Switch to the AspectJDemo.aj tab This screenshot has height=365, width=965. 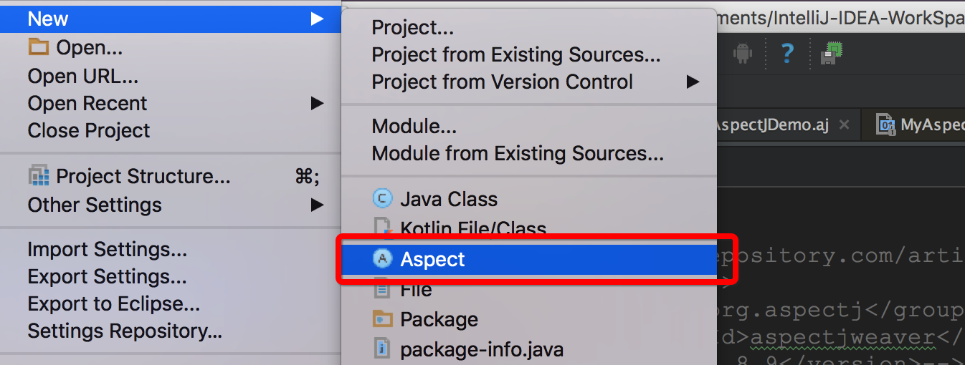pos(773,125)
